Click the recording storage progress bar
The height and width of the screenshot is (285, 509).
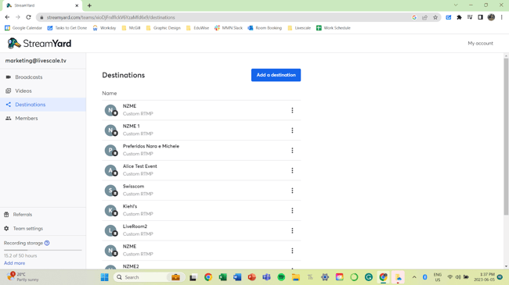tap(43, 250)
